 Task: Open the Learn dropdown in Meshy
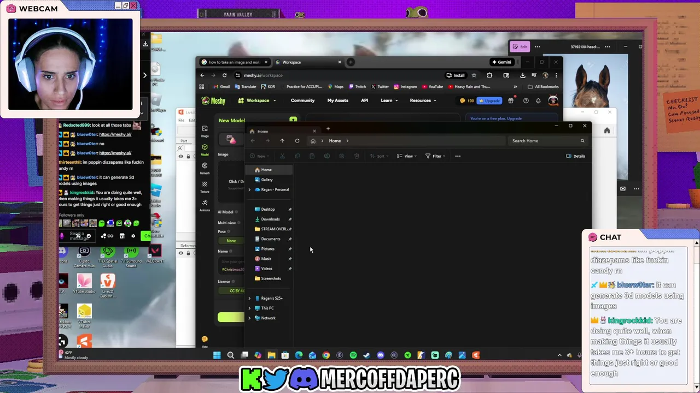(389, 100)
